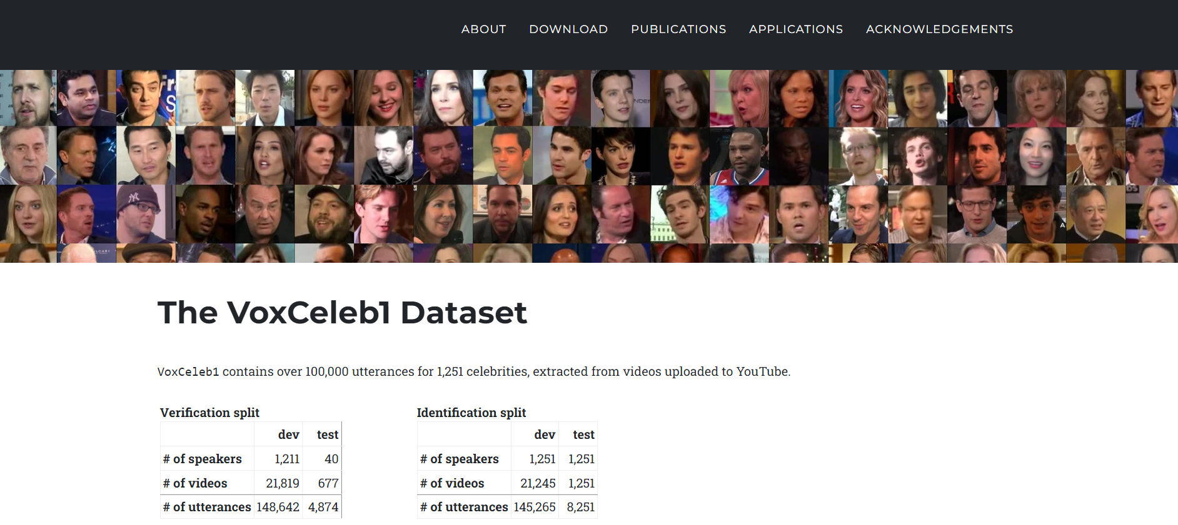Click the 4,874 test utterances cell
Viewport: 1178px width, 525px height.
click(x=323, y=507)
